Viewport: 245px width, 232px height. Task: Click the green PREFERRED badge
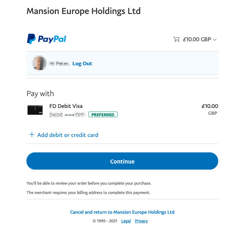(103, 115)
